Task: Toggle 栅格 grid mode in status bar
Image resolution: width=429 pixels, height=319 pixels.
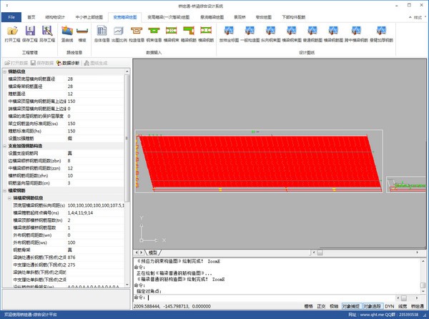Action: (308, 305)
